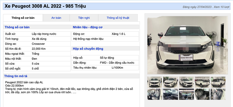Click the 5 cửa value
The height and width of the screenshot is (107, 233).
[x=35, y=64]
